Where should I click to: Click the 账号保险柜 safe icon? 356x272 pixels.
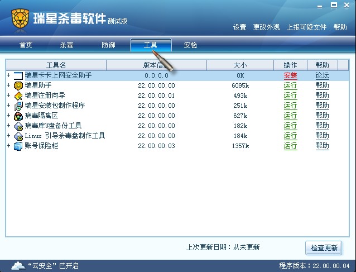(x=18, y=146)
